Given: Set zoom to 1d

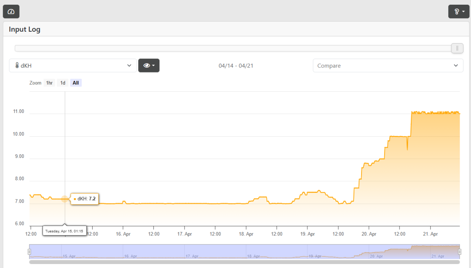Looking at the screenshot, I should [x=63, y=83].
